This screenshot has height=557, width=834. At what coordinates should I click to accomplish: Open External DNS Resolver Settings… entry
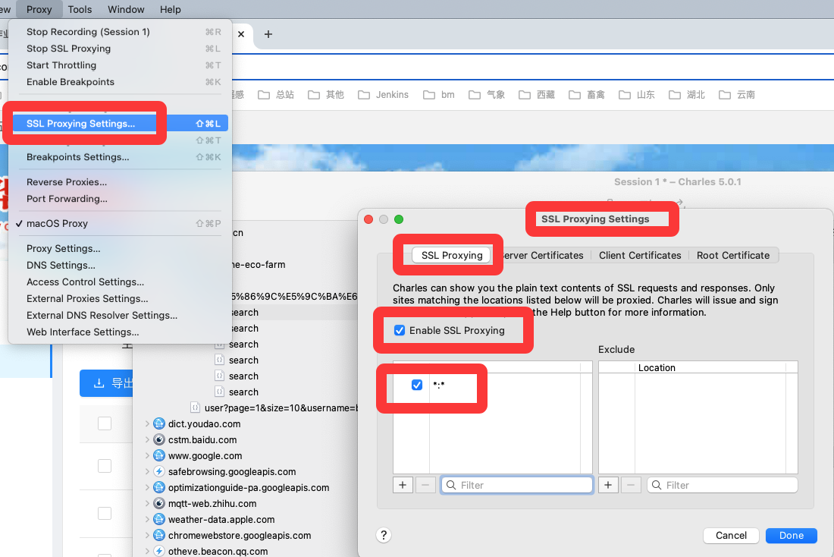click(121, 315)
